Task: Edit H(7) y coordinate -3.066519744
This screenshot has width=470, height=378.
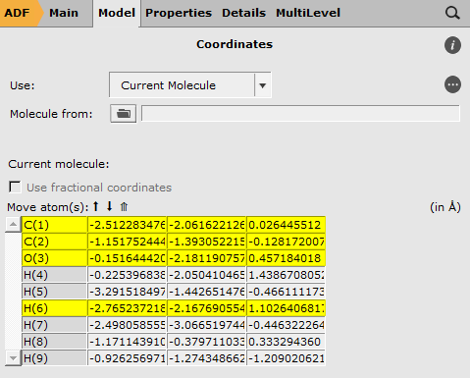Action: click(207, 325)
